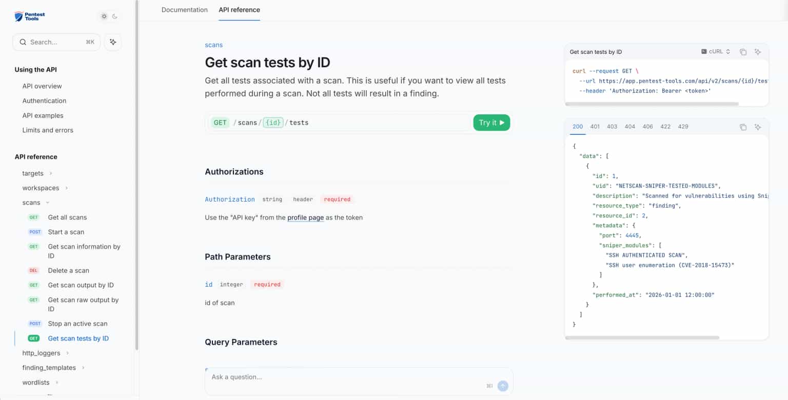Ask AI about the response example
Image resolution: width=788 pixels, height=400 pixels.
[758, 127]
